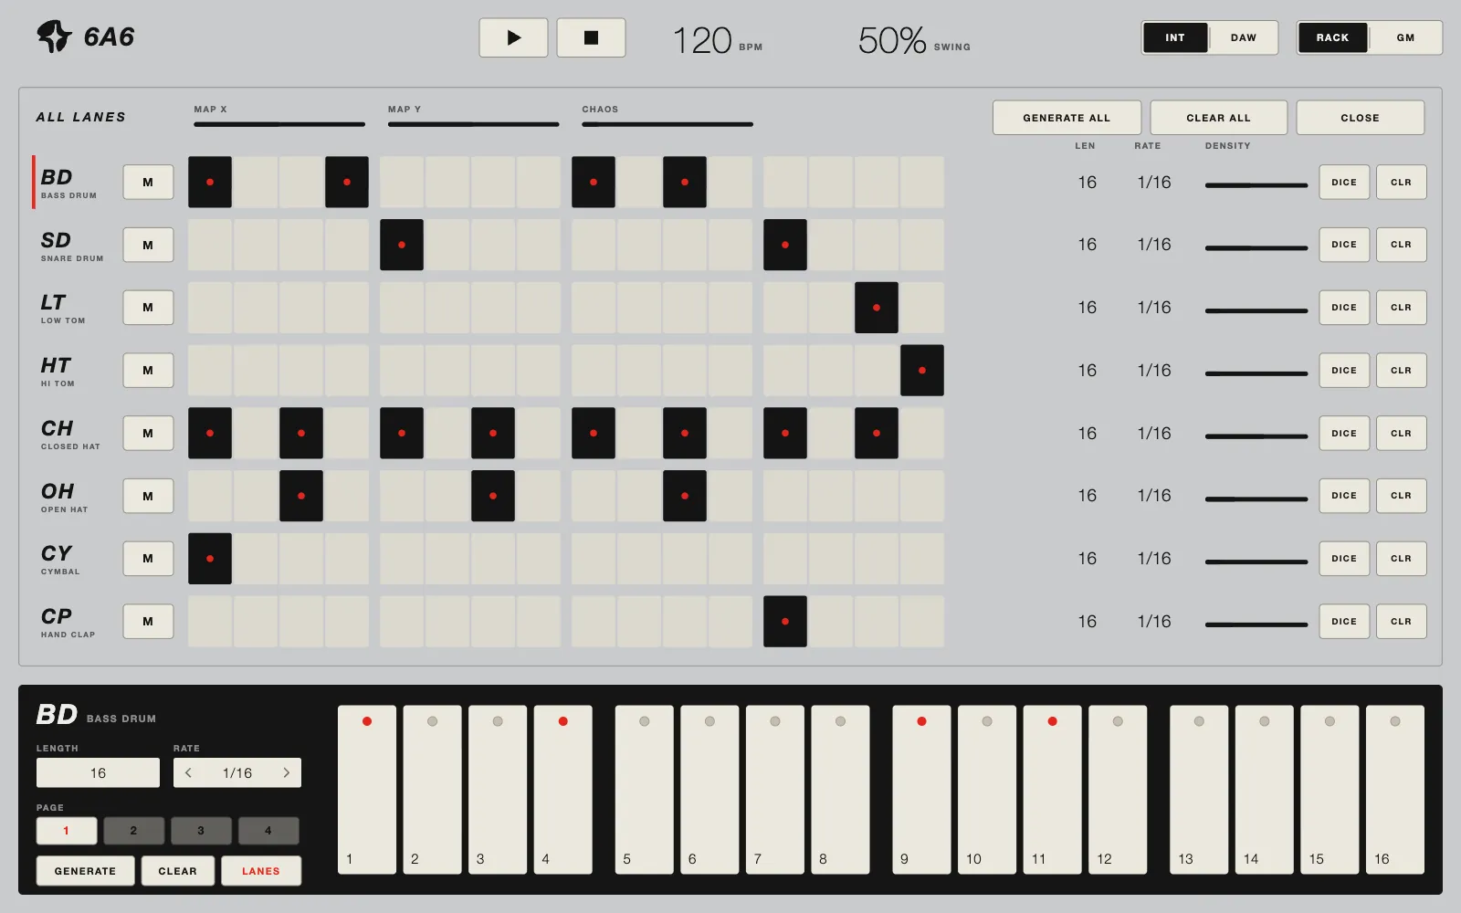Viewport: 1461px width, 913px height.
Task: Start playback with the play button
Action: pos(513,37)
